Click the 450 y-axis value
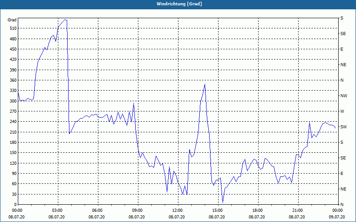Screen dimensions: 356x222 coord(13,49)
